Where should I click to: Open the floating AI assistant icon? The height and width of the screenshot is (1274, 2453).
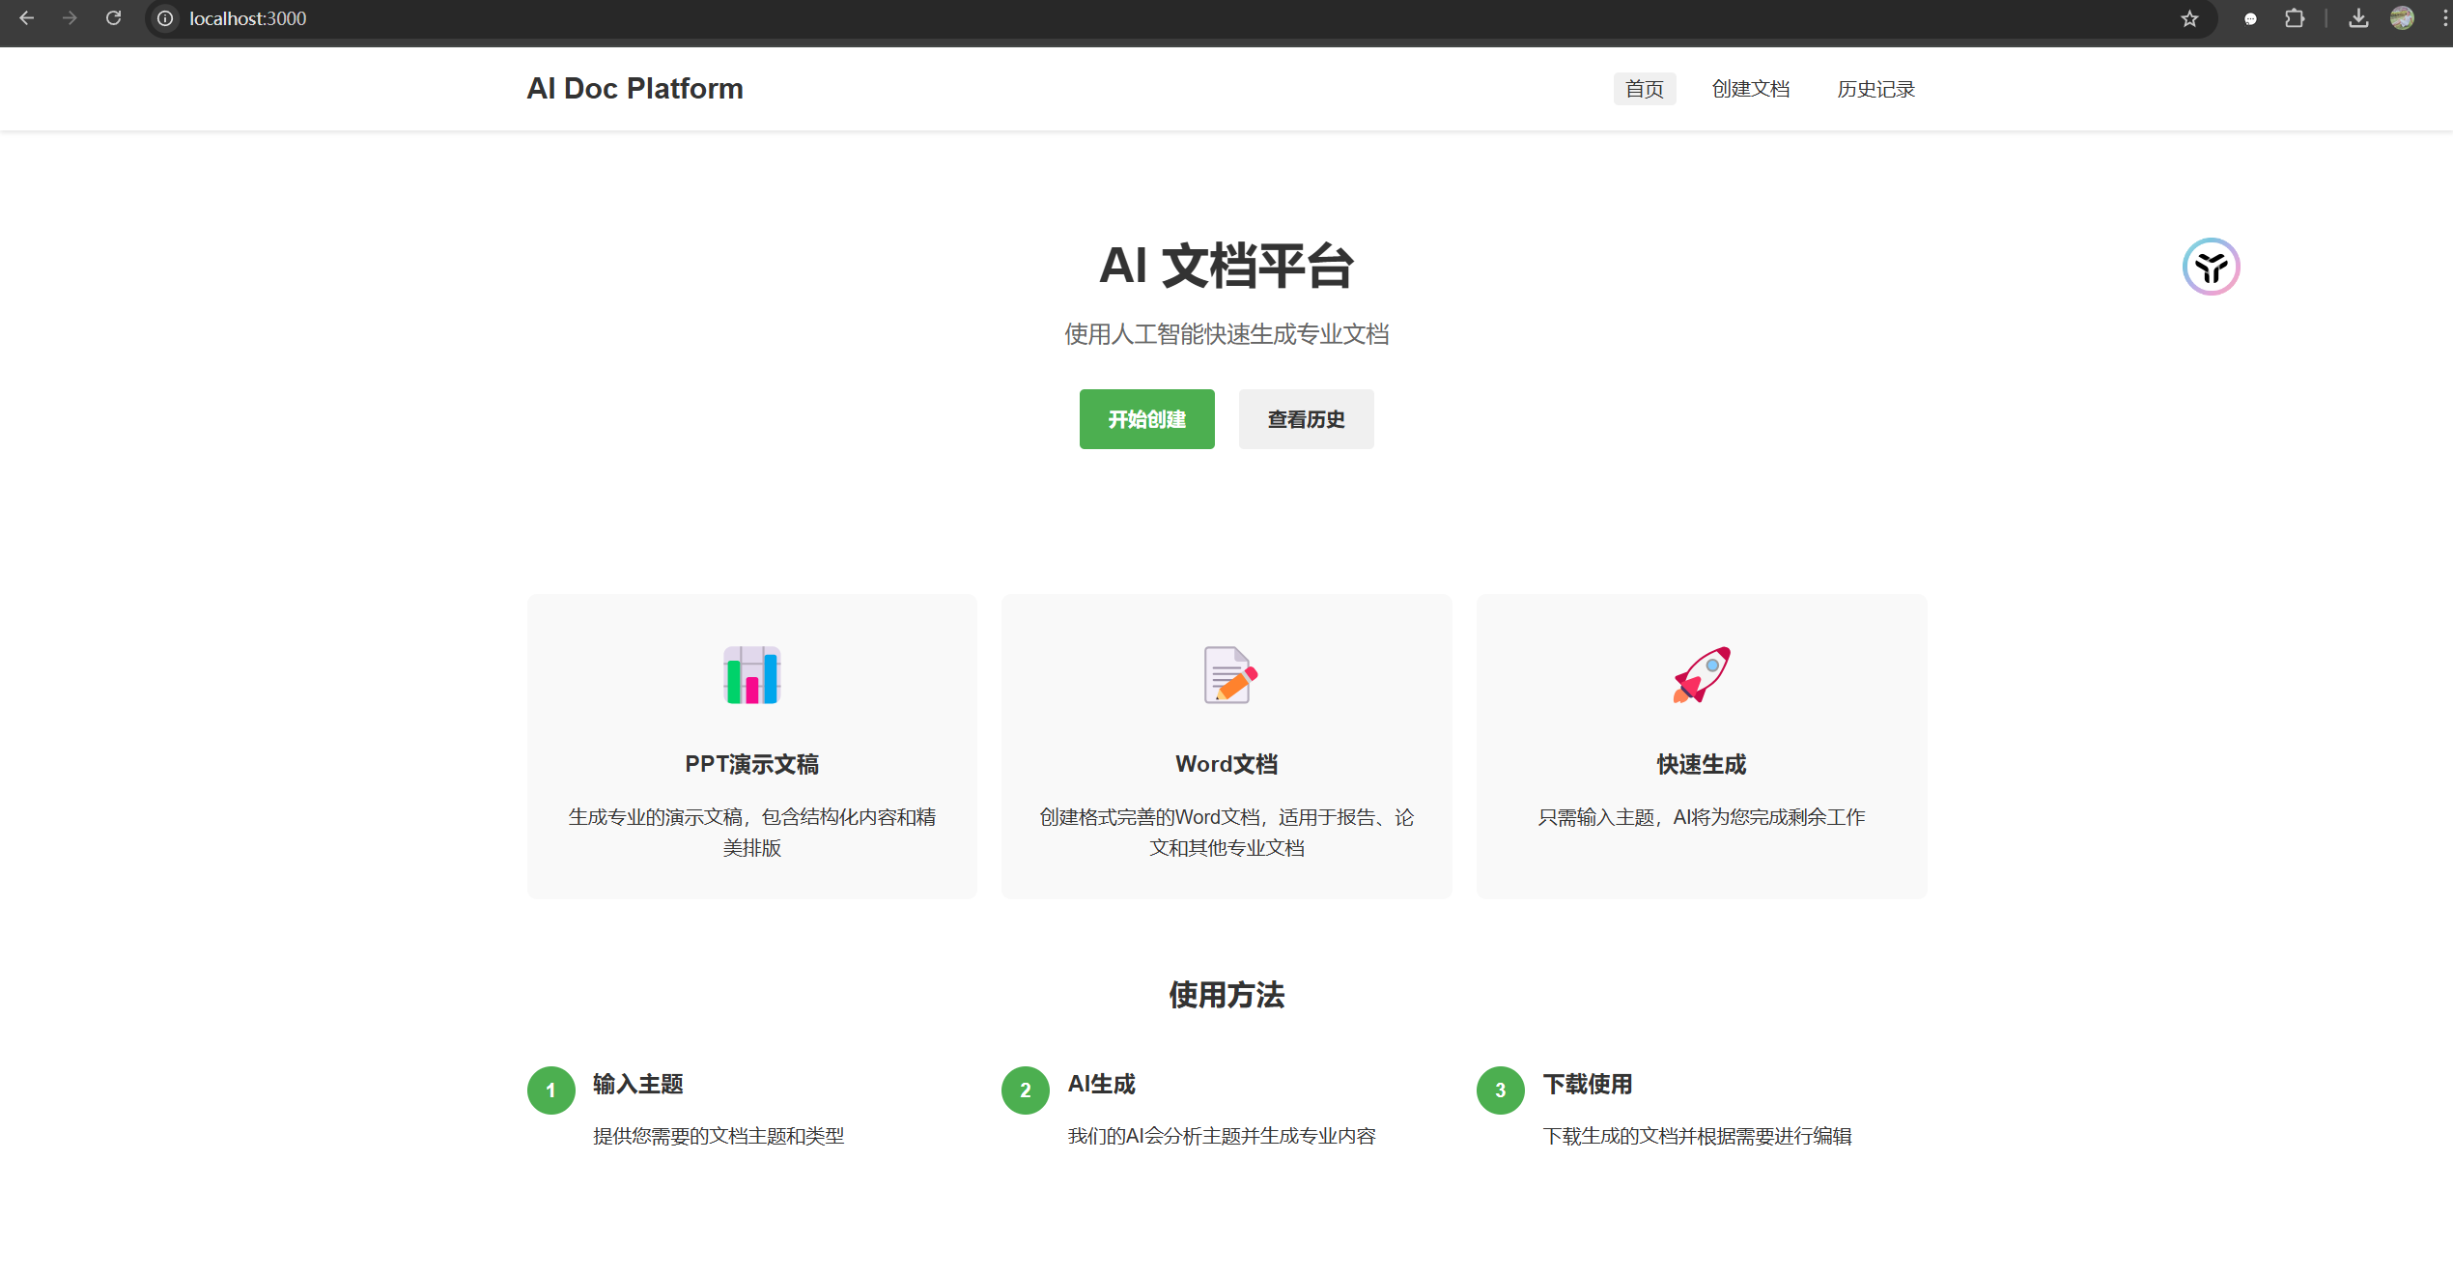coord(2211,267)
